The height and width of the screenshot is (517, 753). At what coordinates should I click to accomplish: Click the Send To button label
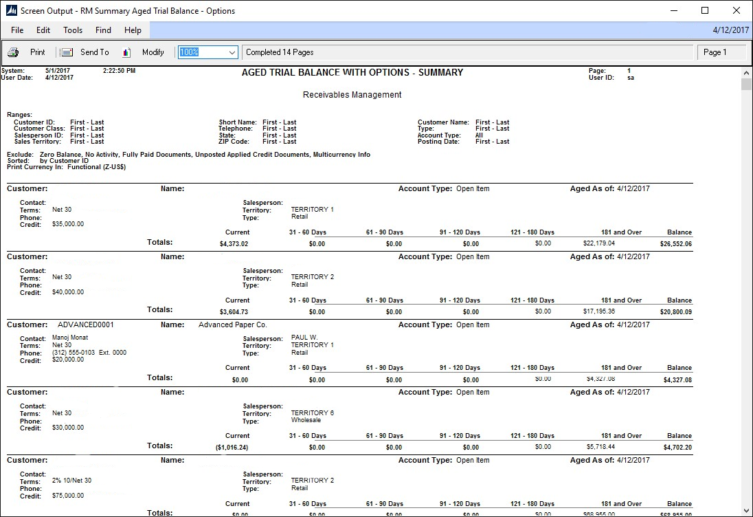94,52
